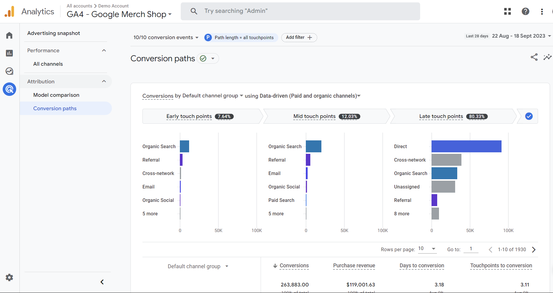Click the 80.33% Late touch points badge
The width and height of the screenshot is (553, 293).
tap(477, 116)
